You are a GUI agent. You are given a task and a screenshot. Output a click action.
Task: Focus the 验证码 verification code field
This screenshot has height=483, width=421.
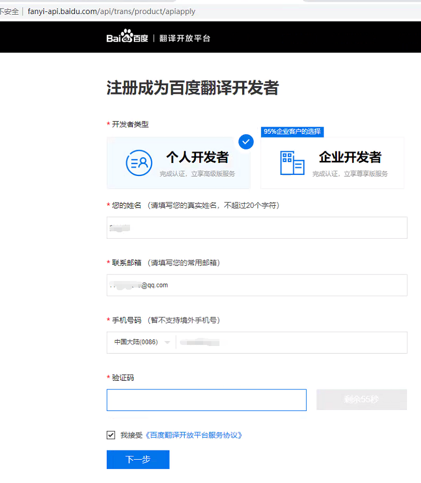tap(206, 400)
